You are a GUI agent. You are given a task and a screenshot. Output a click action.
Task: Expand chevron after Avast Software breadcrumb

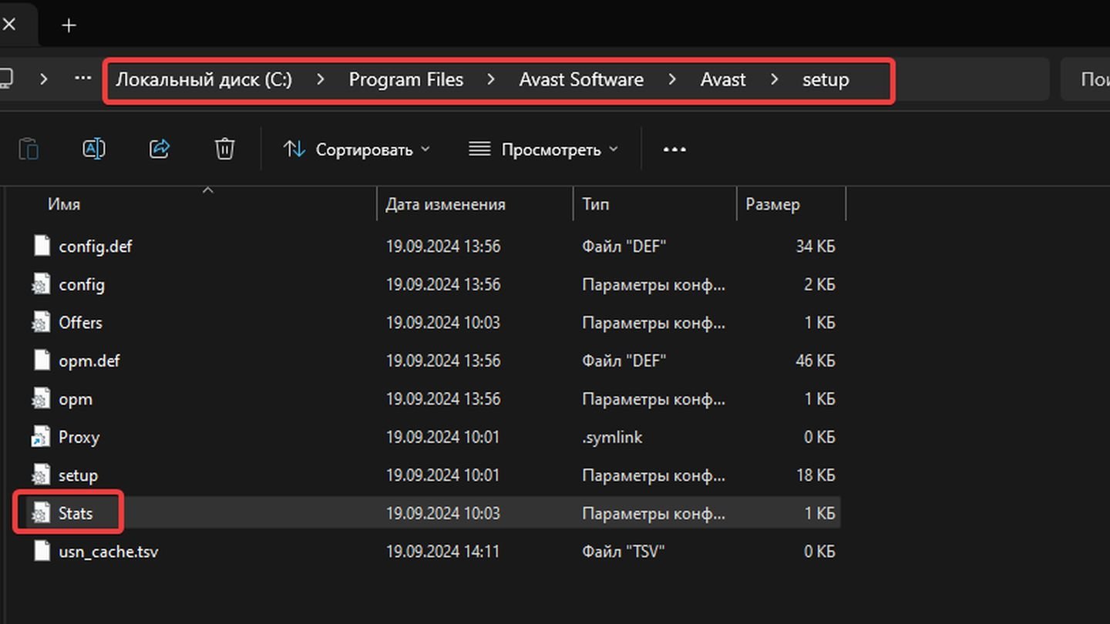[672, 79]
